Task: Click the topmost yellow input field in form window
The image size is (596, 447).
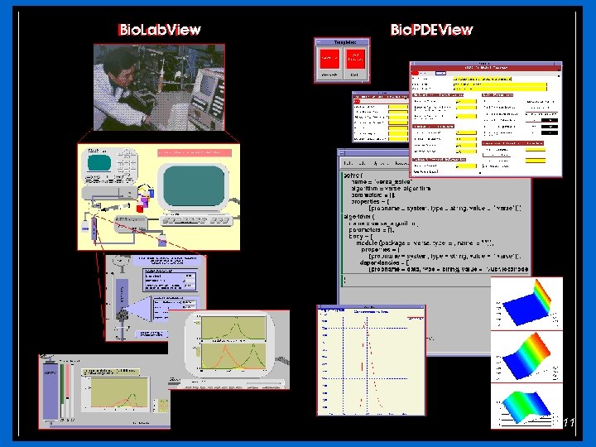Action: click(x=483, y=79)
